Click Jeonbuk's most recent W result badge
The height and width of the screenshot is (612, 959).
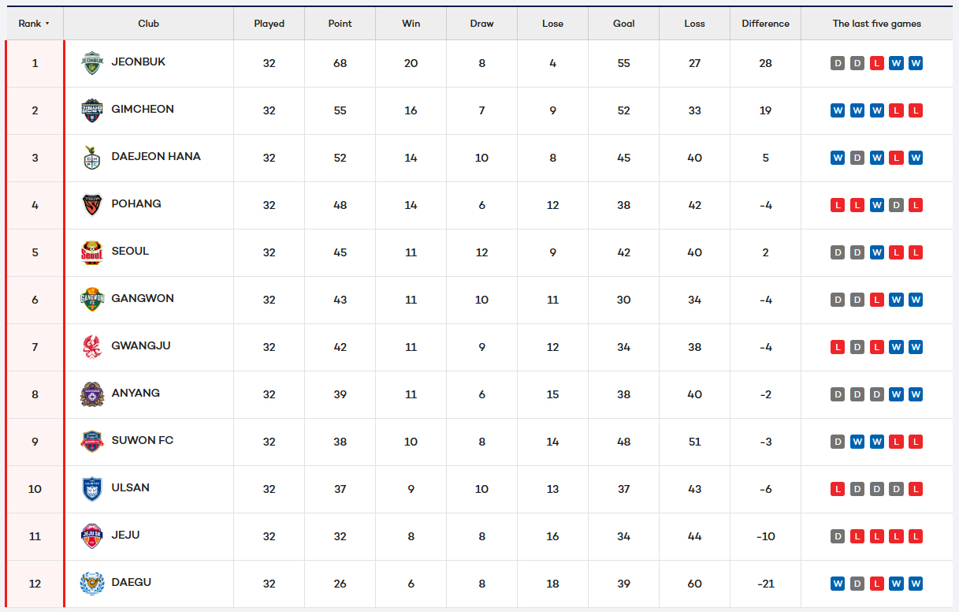[x=915, y=63]
